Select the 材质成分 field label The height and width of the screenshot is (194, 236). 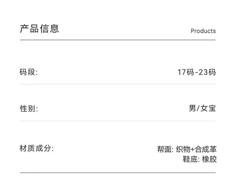coord(36,148)
